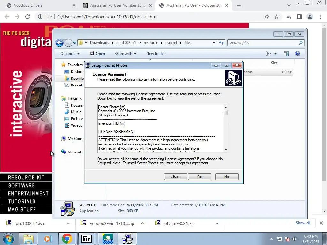Select 'csecret' in the Explorer address breadcrumb
This screenshot has height=245, width=327.
click(171, 43)
